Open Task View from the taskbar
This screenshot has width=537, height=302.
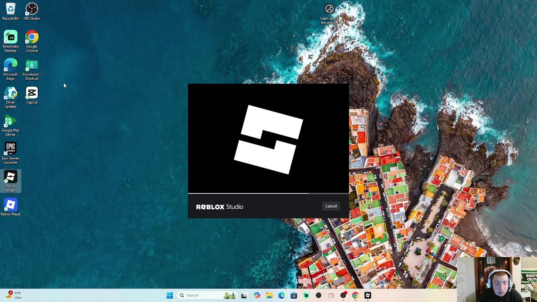coord(244,295)
